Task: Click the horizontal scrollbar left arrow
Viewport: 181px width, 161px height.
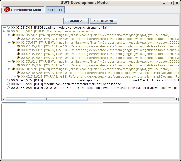Action: coord(4,99)
